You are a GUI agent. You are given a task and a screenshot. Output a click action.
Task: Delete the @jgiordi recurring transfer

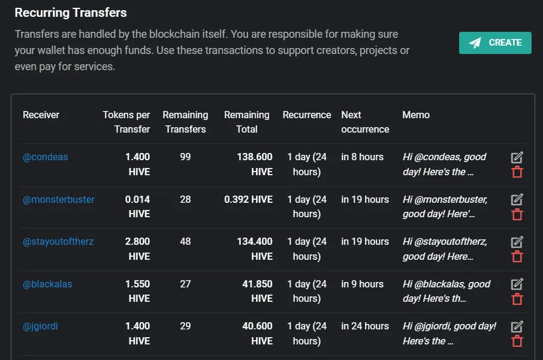point(517,341)
